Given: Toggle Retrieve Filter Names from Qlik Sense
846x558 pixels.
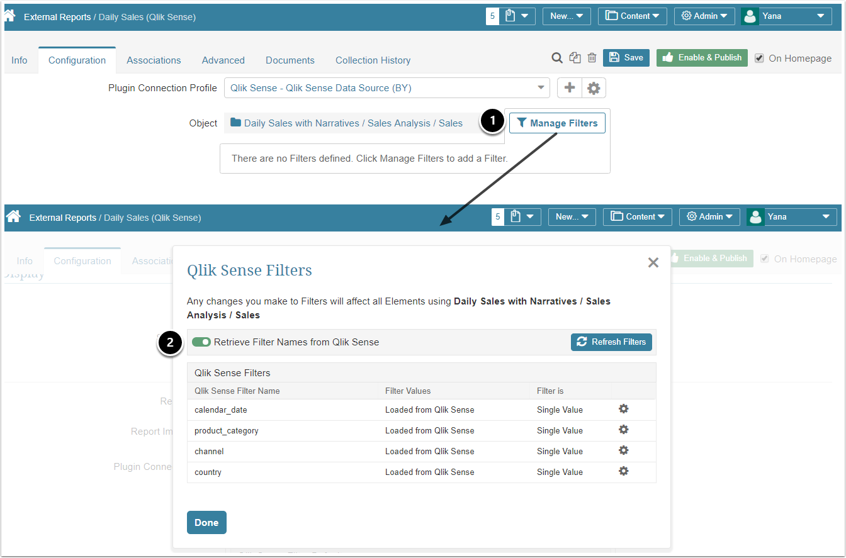Looking at the screenshot, I should (201, 342).
